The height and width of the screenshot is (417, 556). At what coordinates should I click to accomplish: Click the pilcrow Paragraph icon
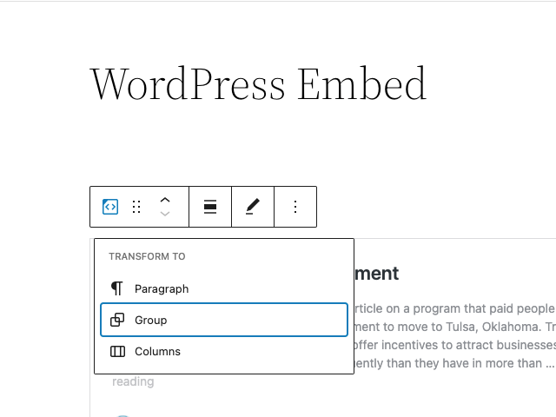[x=117, y=288]
